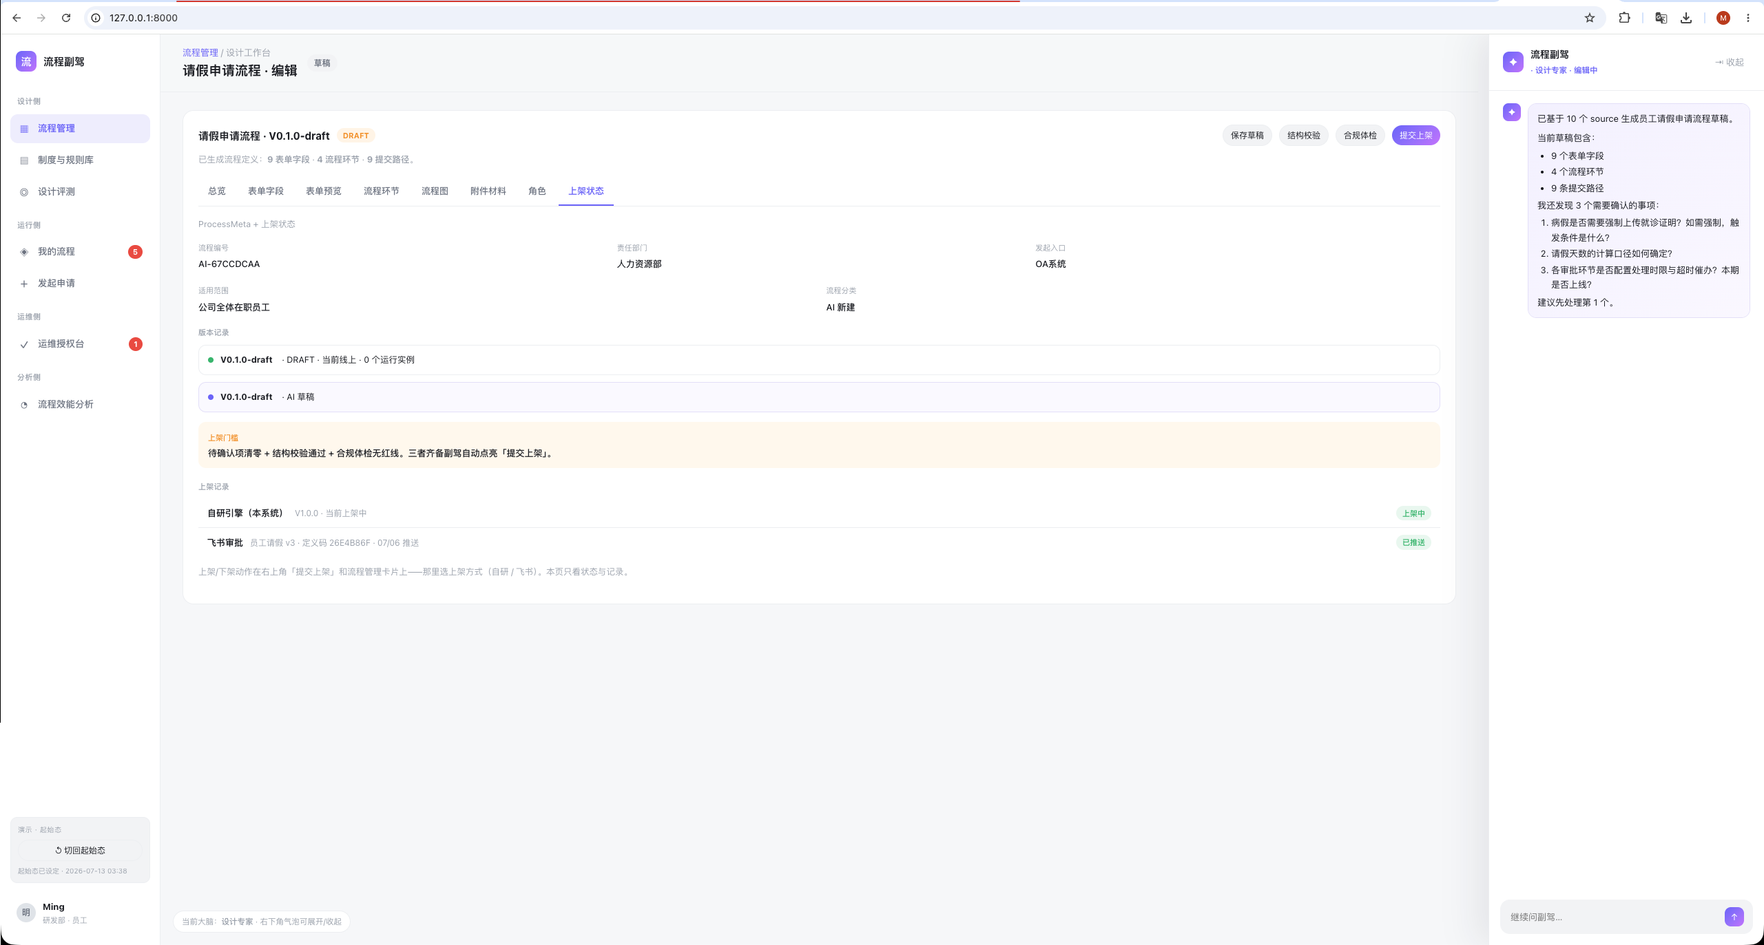The image size is (1764, 945).
Task: Switch to the 流程环节 tab
Action: point(382,191)
